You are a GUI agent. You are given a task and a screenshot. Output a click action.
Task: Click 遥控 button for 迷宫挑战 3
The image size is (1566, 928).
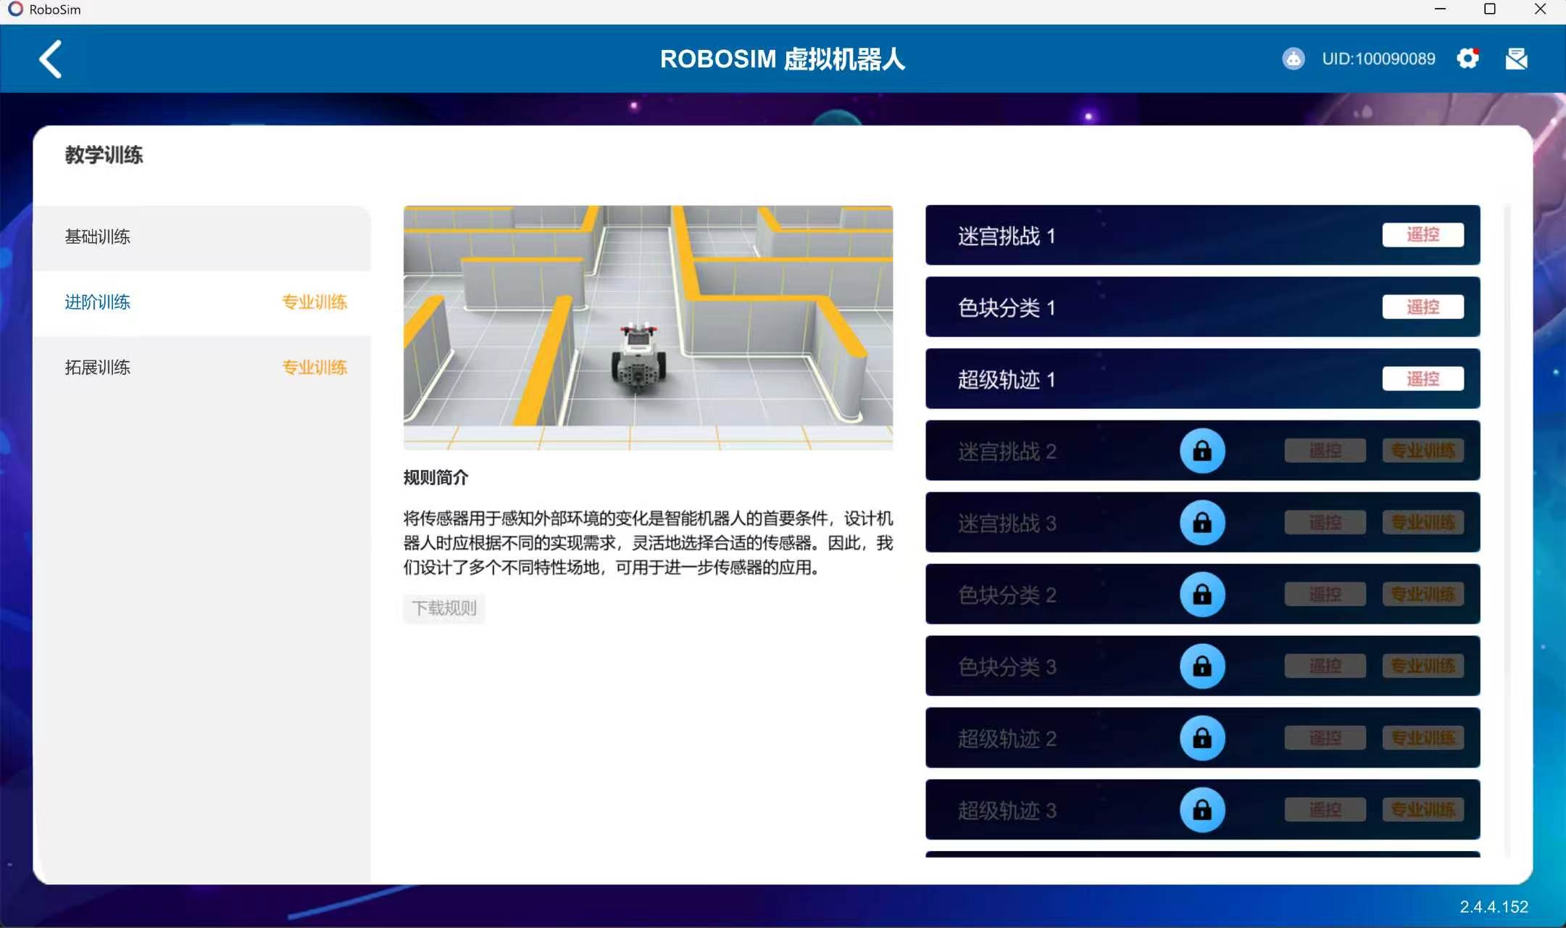click(x=1325, y=523)
